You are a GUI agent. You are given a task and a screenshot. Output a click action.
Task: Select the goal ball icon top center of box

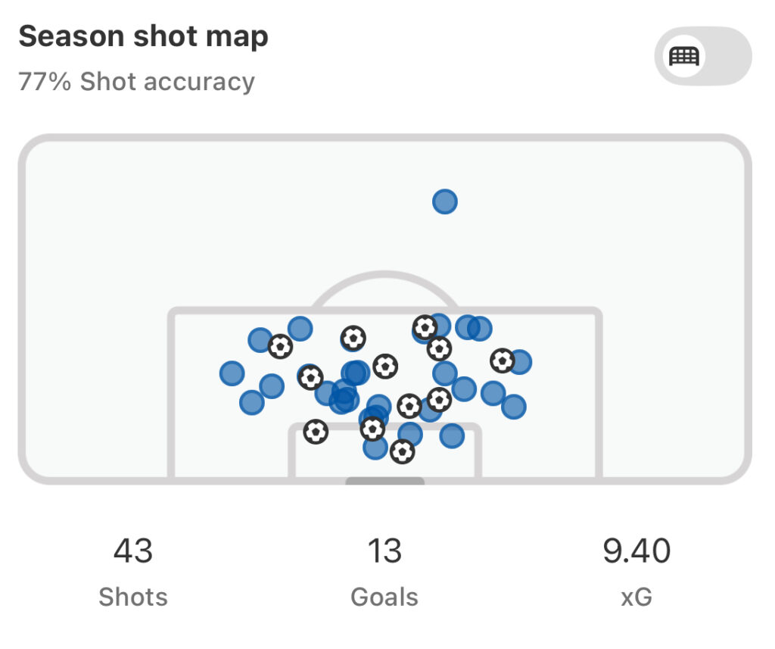tap(353, 339)
